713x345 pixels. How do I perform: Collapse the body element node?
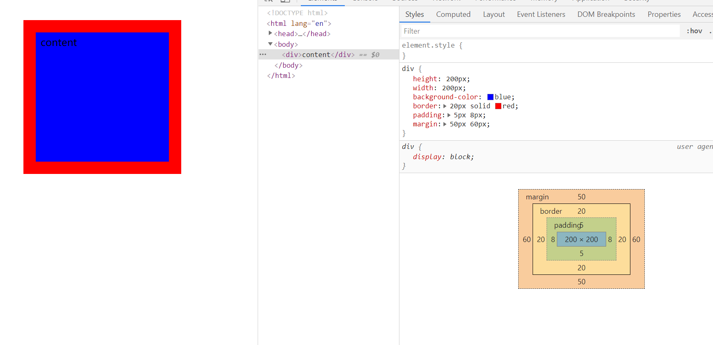pos(270,44)
